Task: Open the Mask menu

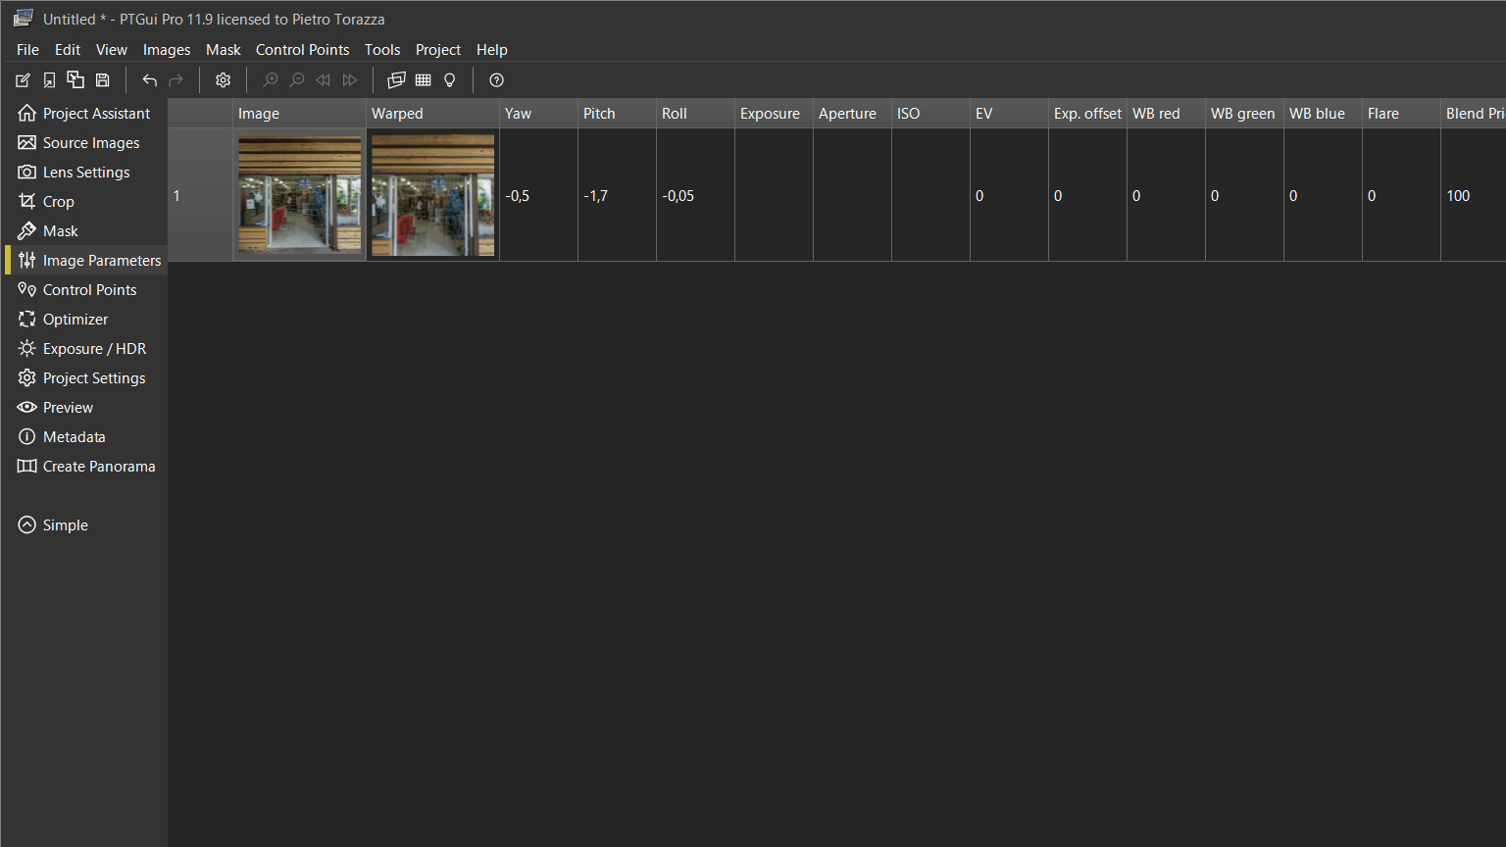Action: point(224,50)
